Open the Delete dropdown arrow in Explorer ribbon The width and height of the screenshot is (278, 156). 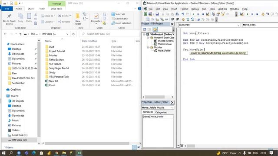click(70, 16)
